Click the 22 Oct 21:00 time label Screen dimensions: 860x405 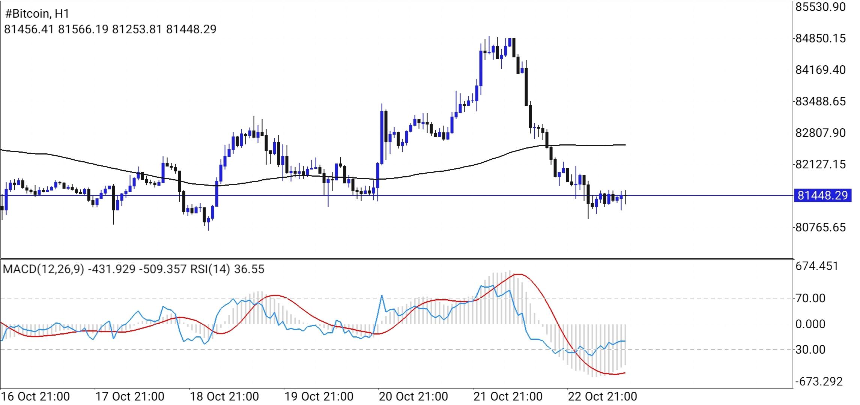603,396
